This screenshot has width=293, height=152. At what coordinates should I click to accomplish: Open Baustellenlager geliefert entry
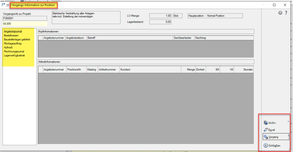click(17, 40)
